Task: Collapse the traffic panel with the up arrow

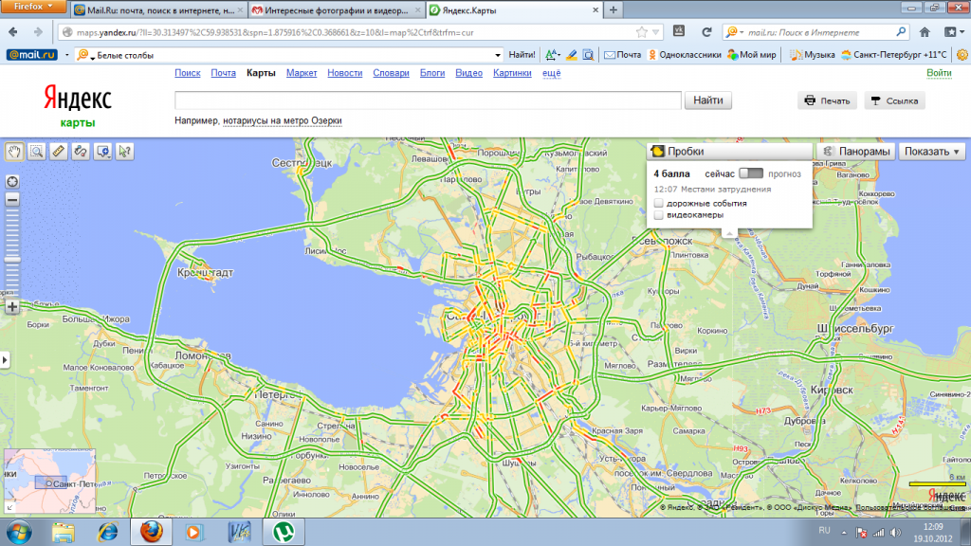Action: pyautogui.click(x=729, y=233)
